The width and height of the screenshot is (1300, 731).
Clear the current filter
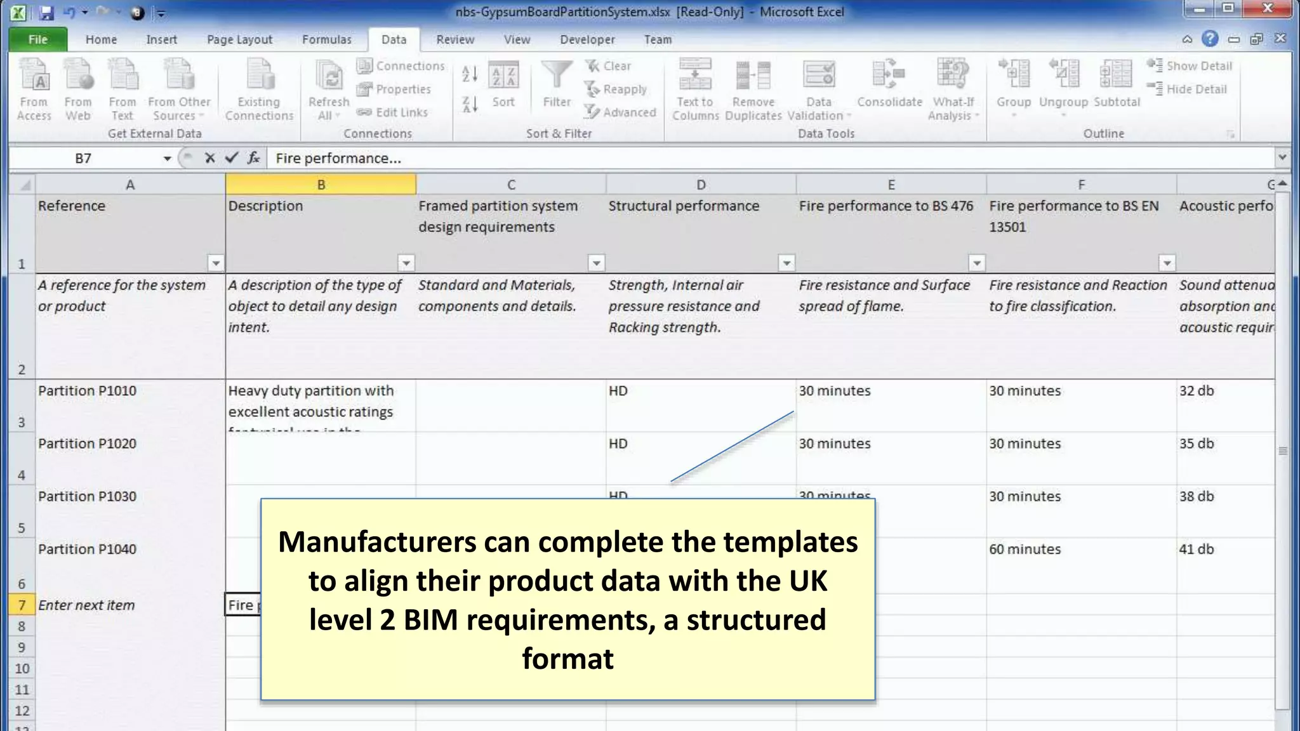(x=608, y=66)
